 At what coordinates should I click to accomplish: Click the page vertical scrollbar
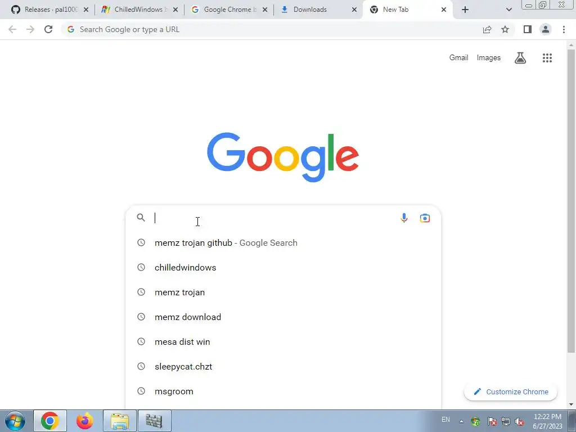pos(571,200)
